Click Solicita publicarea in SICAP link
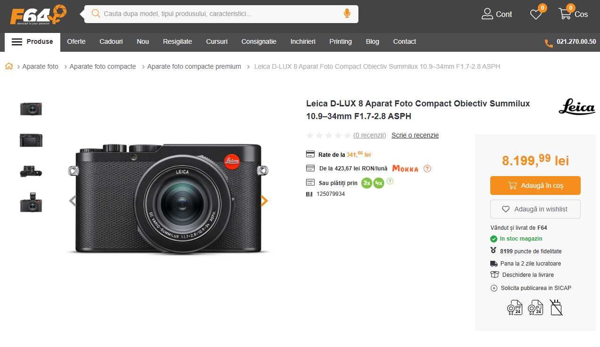This screenshot has width=600, height=347. click(536, 288)
